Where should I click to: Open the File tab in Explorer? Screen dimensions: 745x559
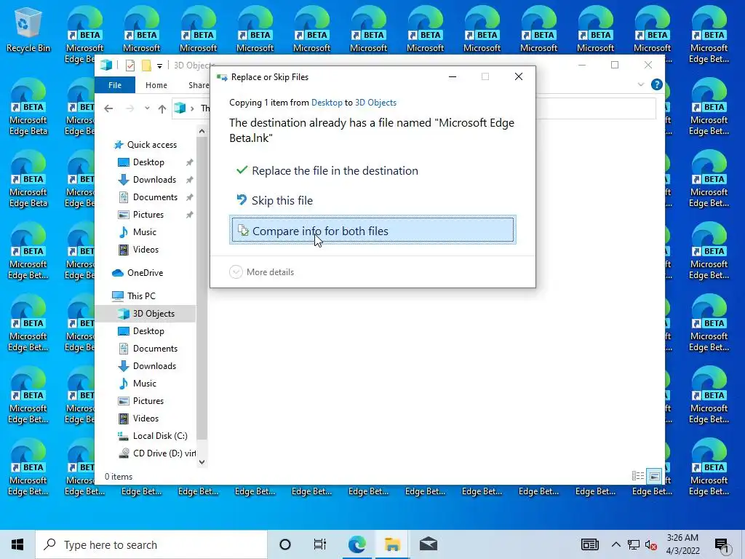pyautogui.click(x=115, y=85)
